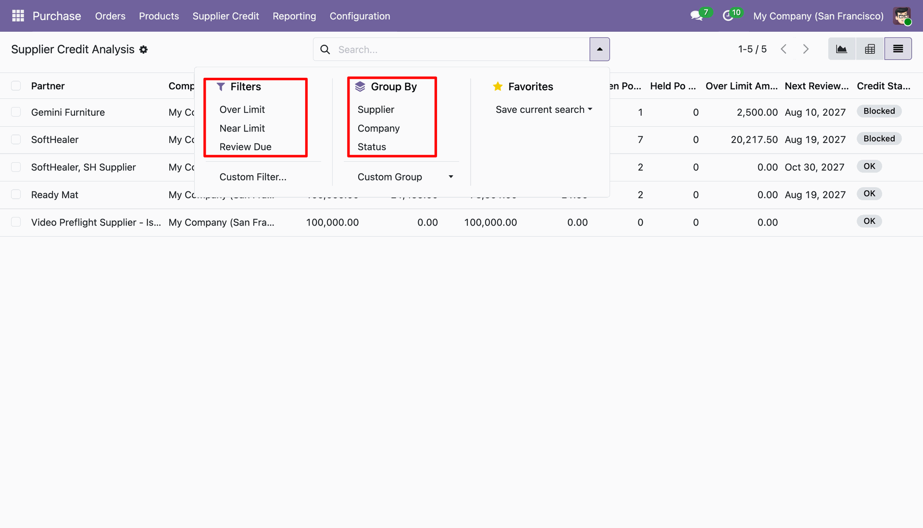
Task: Click the 20,217.50 over limit amount
Action: tap(754, 140)
